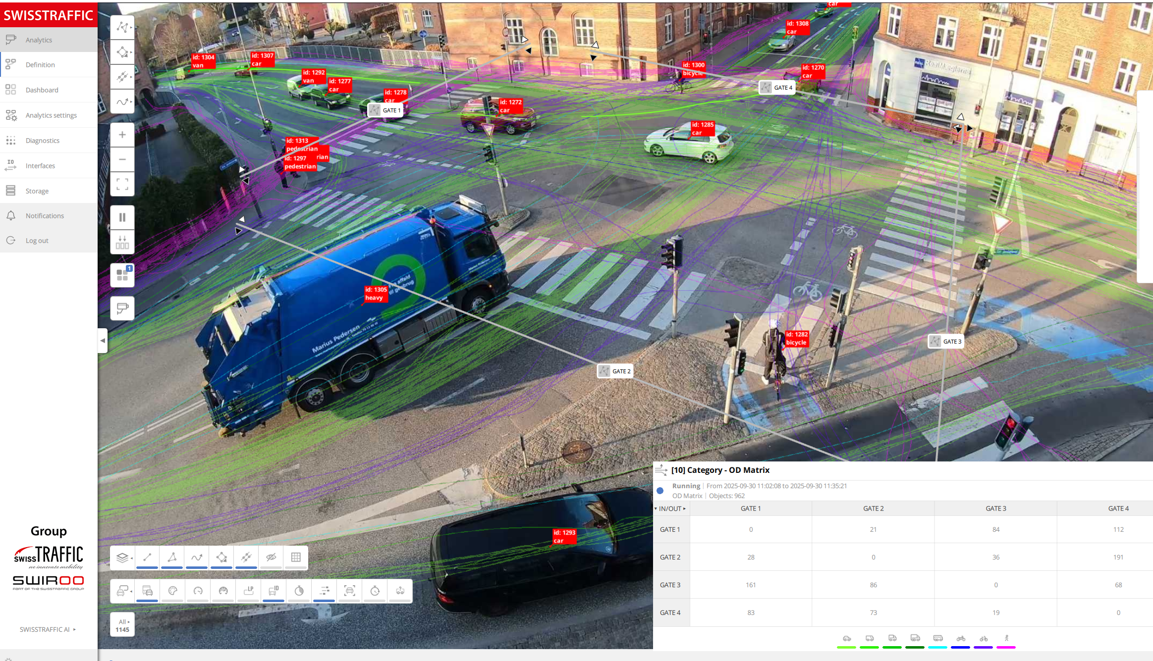Click the unknown-vehicle question mark icon
This screenshot has height=661, width=1153.
coord(400,591)
